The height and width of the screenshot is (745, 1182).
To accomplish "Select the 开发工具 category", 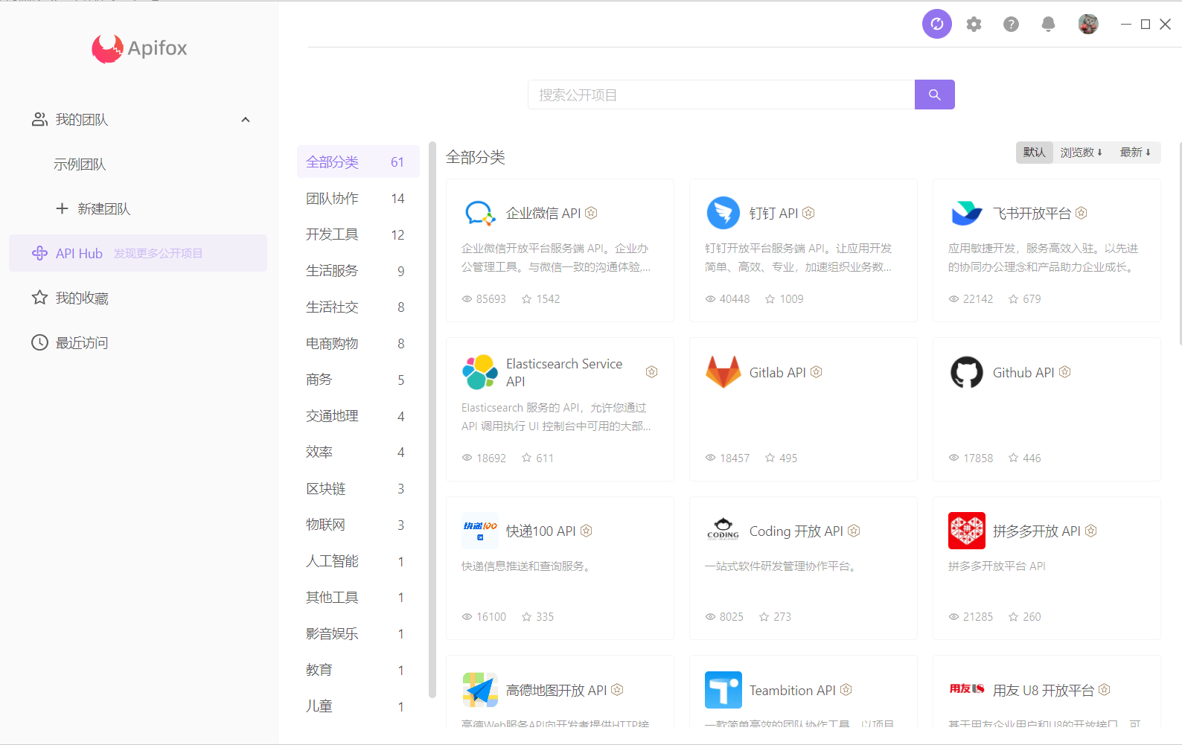I will [332, 234].
